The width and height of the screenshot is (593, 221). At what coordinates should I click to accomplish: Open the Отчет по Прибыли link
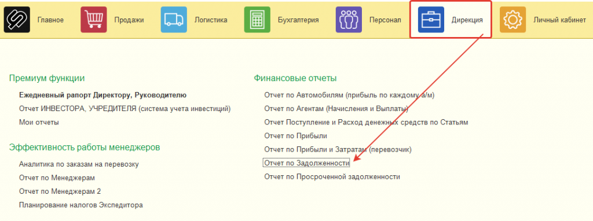click(x=296, y=135)
